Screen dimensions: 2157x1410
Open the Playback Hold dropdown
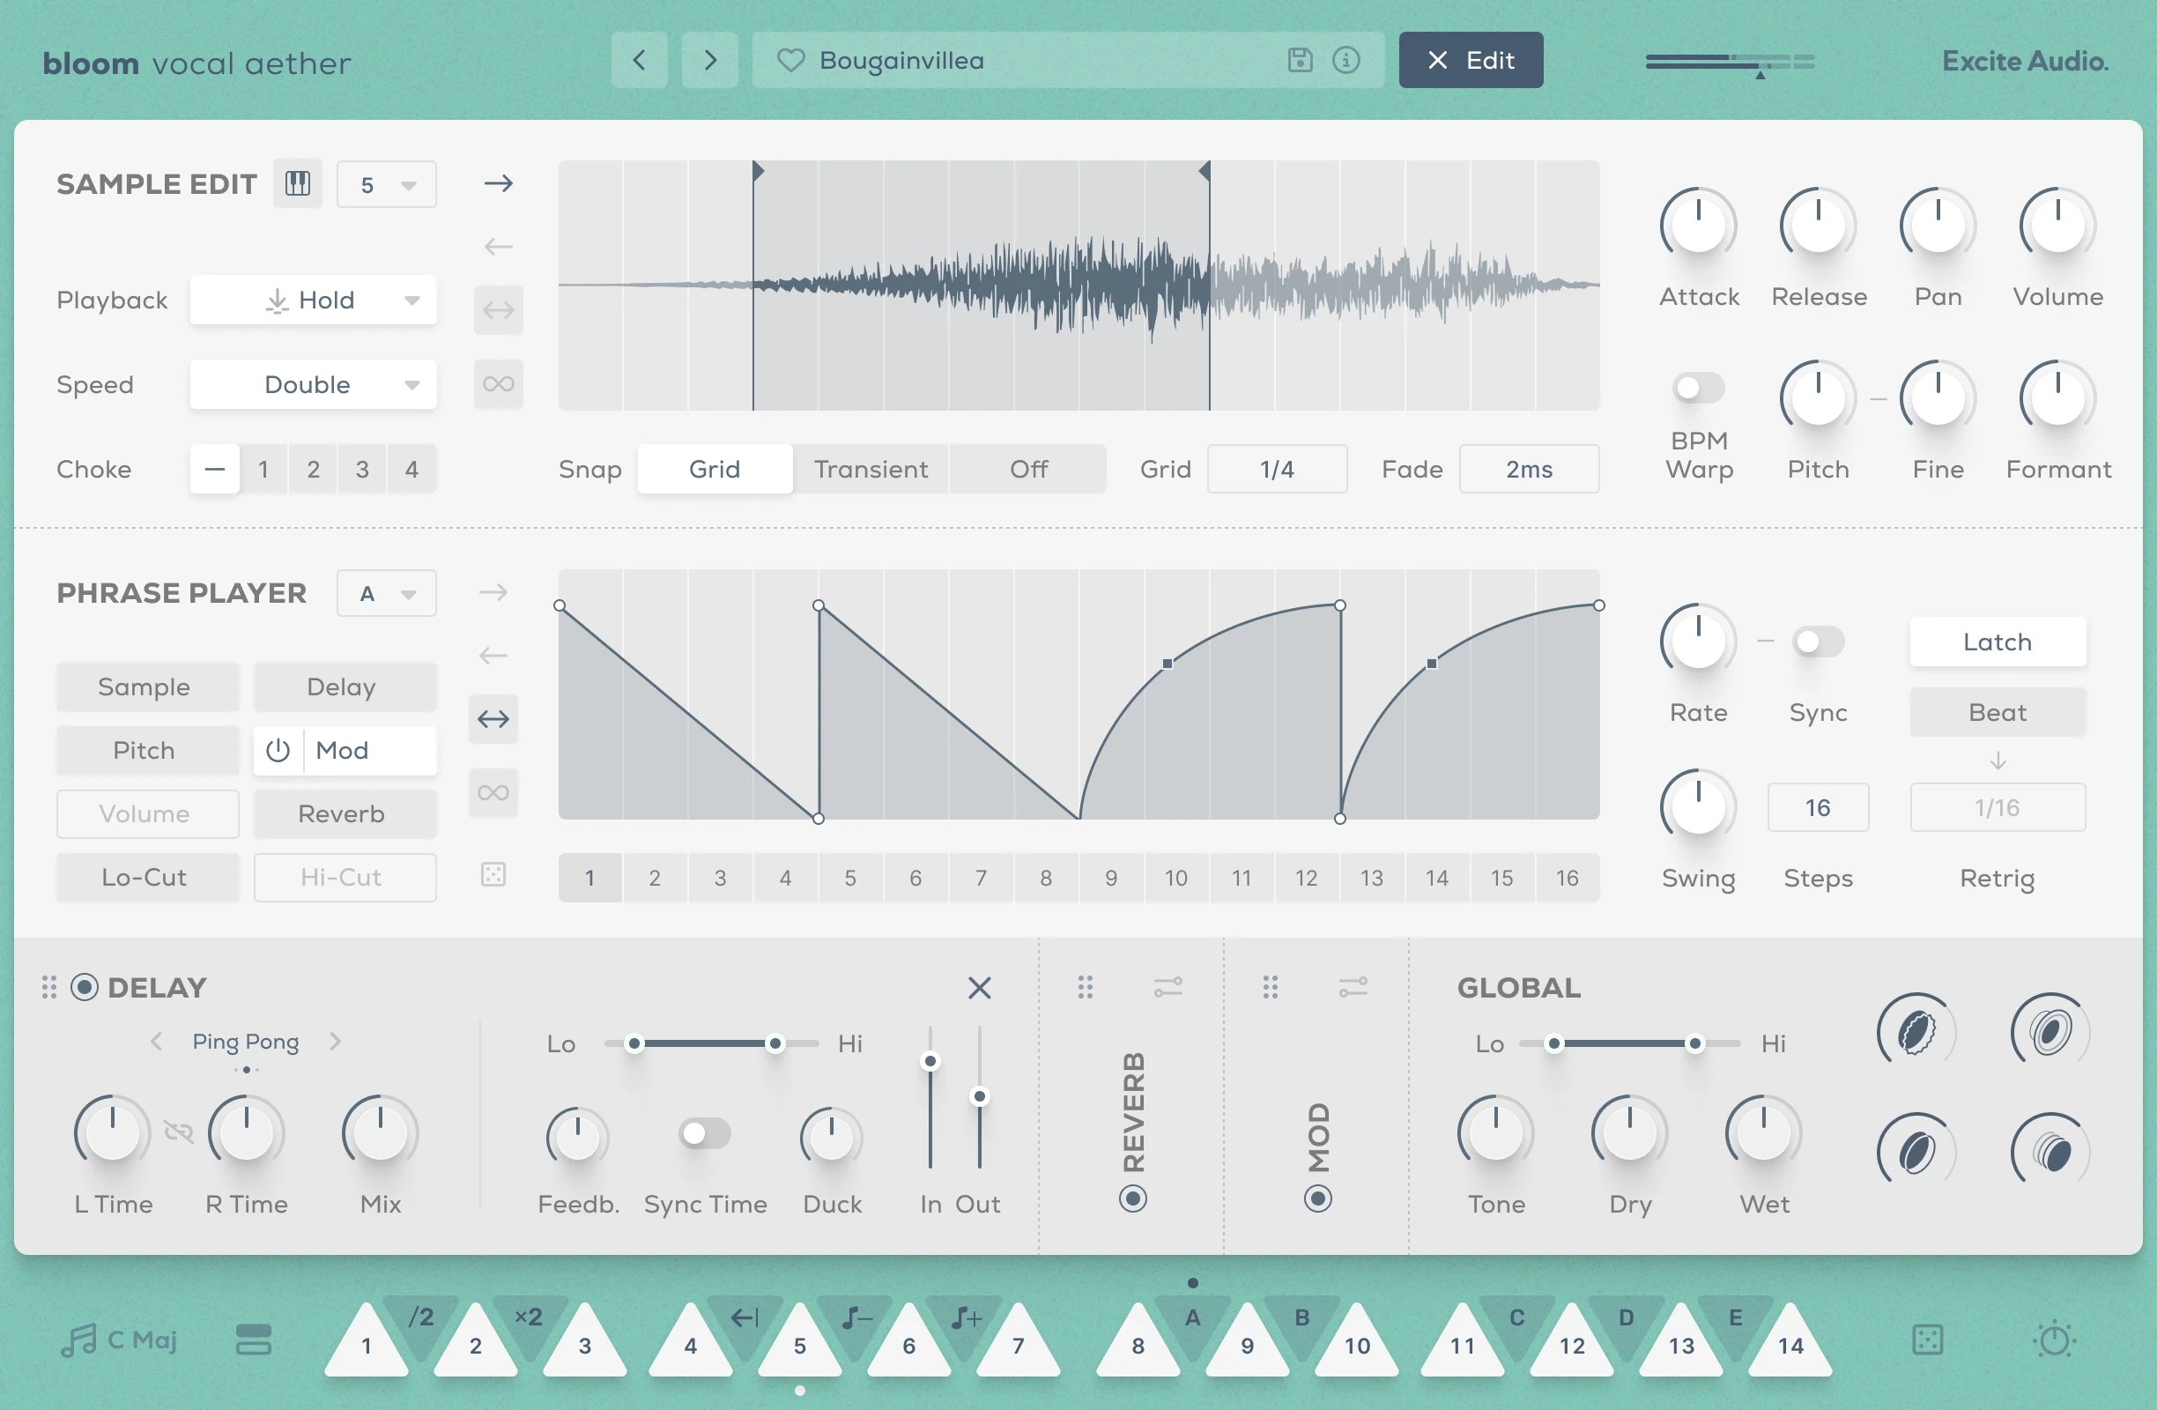pyautogui.click(x=313, y=299)
